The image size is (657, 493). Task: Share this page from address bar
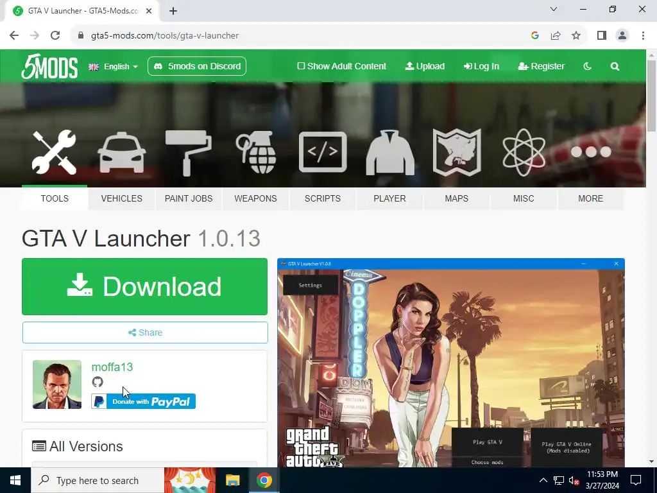click(x=556, y=36)
